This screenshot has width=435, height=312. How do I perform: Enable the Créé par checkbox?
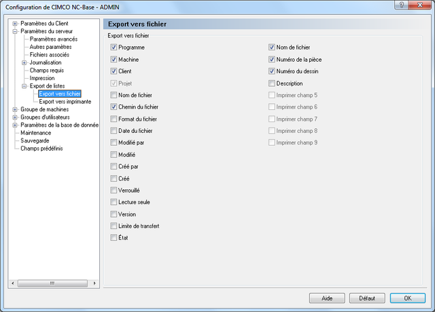[114, 166]
